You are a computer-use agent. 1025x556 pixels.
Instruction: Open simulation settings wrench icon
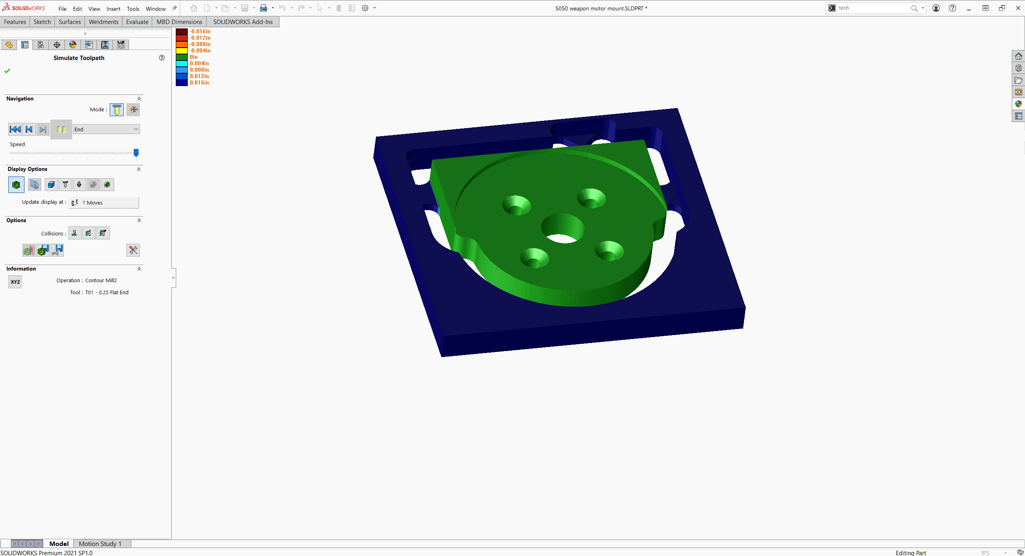pyautogui.click(x=133, y=250)
